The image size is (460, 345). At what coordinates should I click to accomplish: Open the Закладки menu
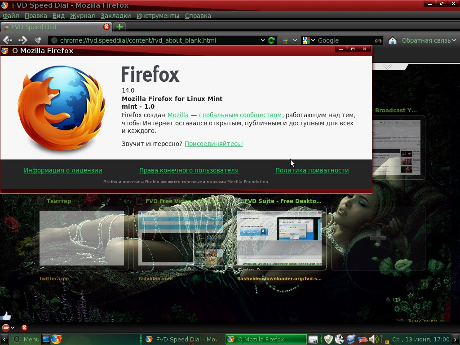pos(115,16)
